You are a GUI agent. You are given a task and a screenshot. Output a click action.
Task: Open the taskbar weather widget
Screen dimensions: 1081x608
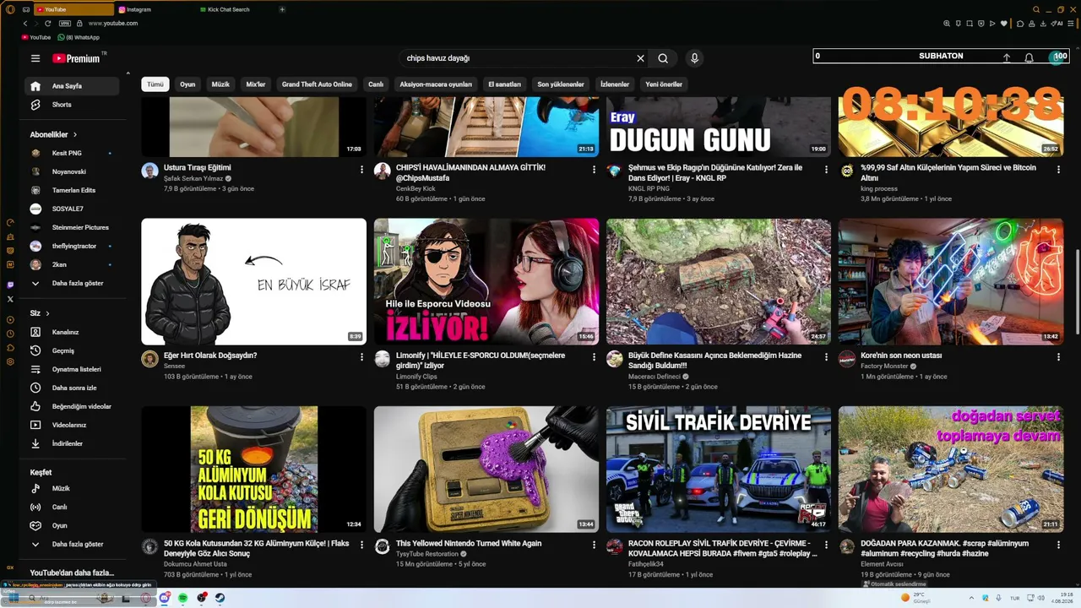[915, 598]
